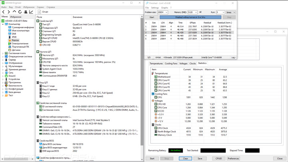Select the Разгон overclock tree item
This screenshot has width=288, height=162.
tap(15, 40)
